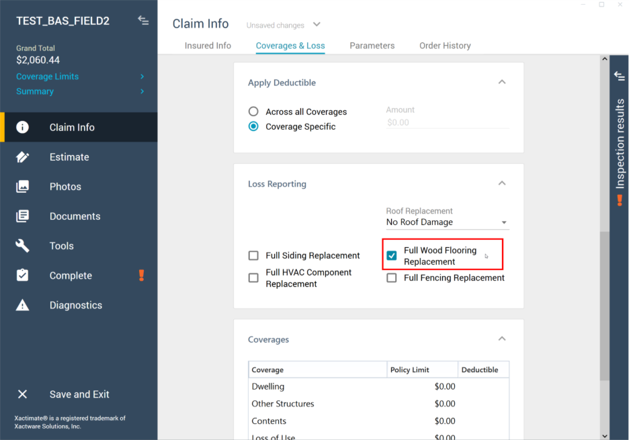Collapse the Loss Reporting section
This screenshot has height=440, width=629.
click(501, 183)
